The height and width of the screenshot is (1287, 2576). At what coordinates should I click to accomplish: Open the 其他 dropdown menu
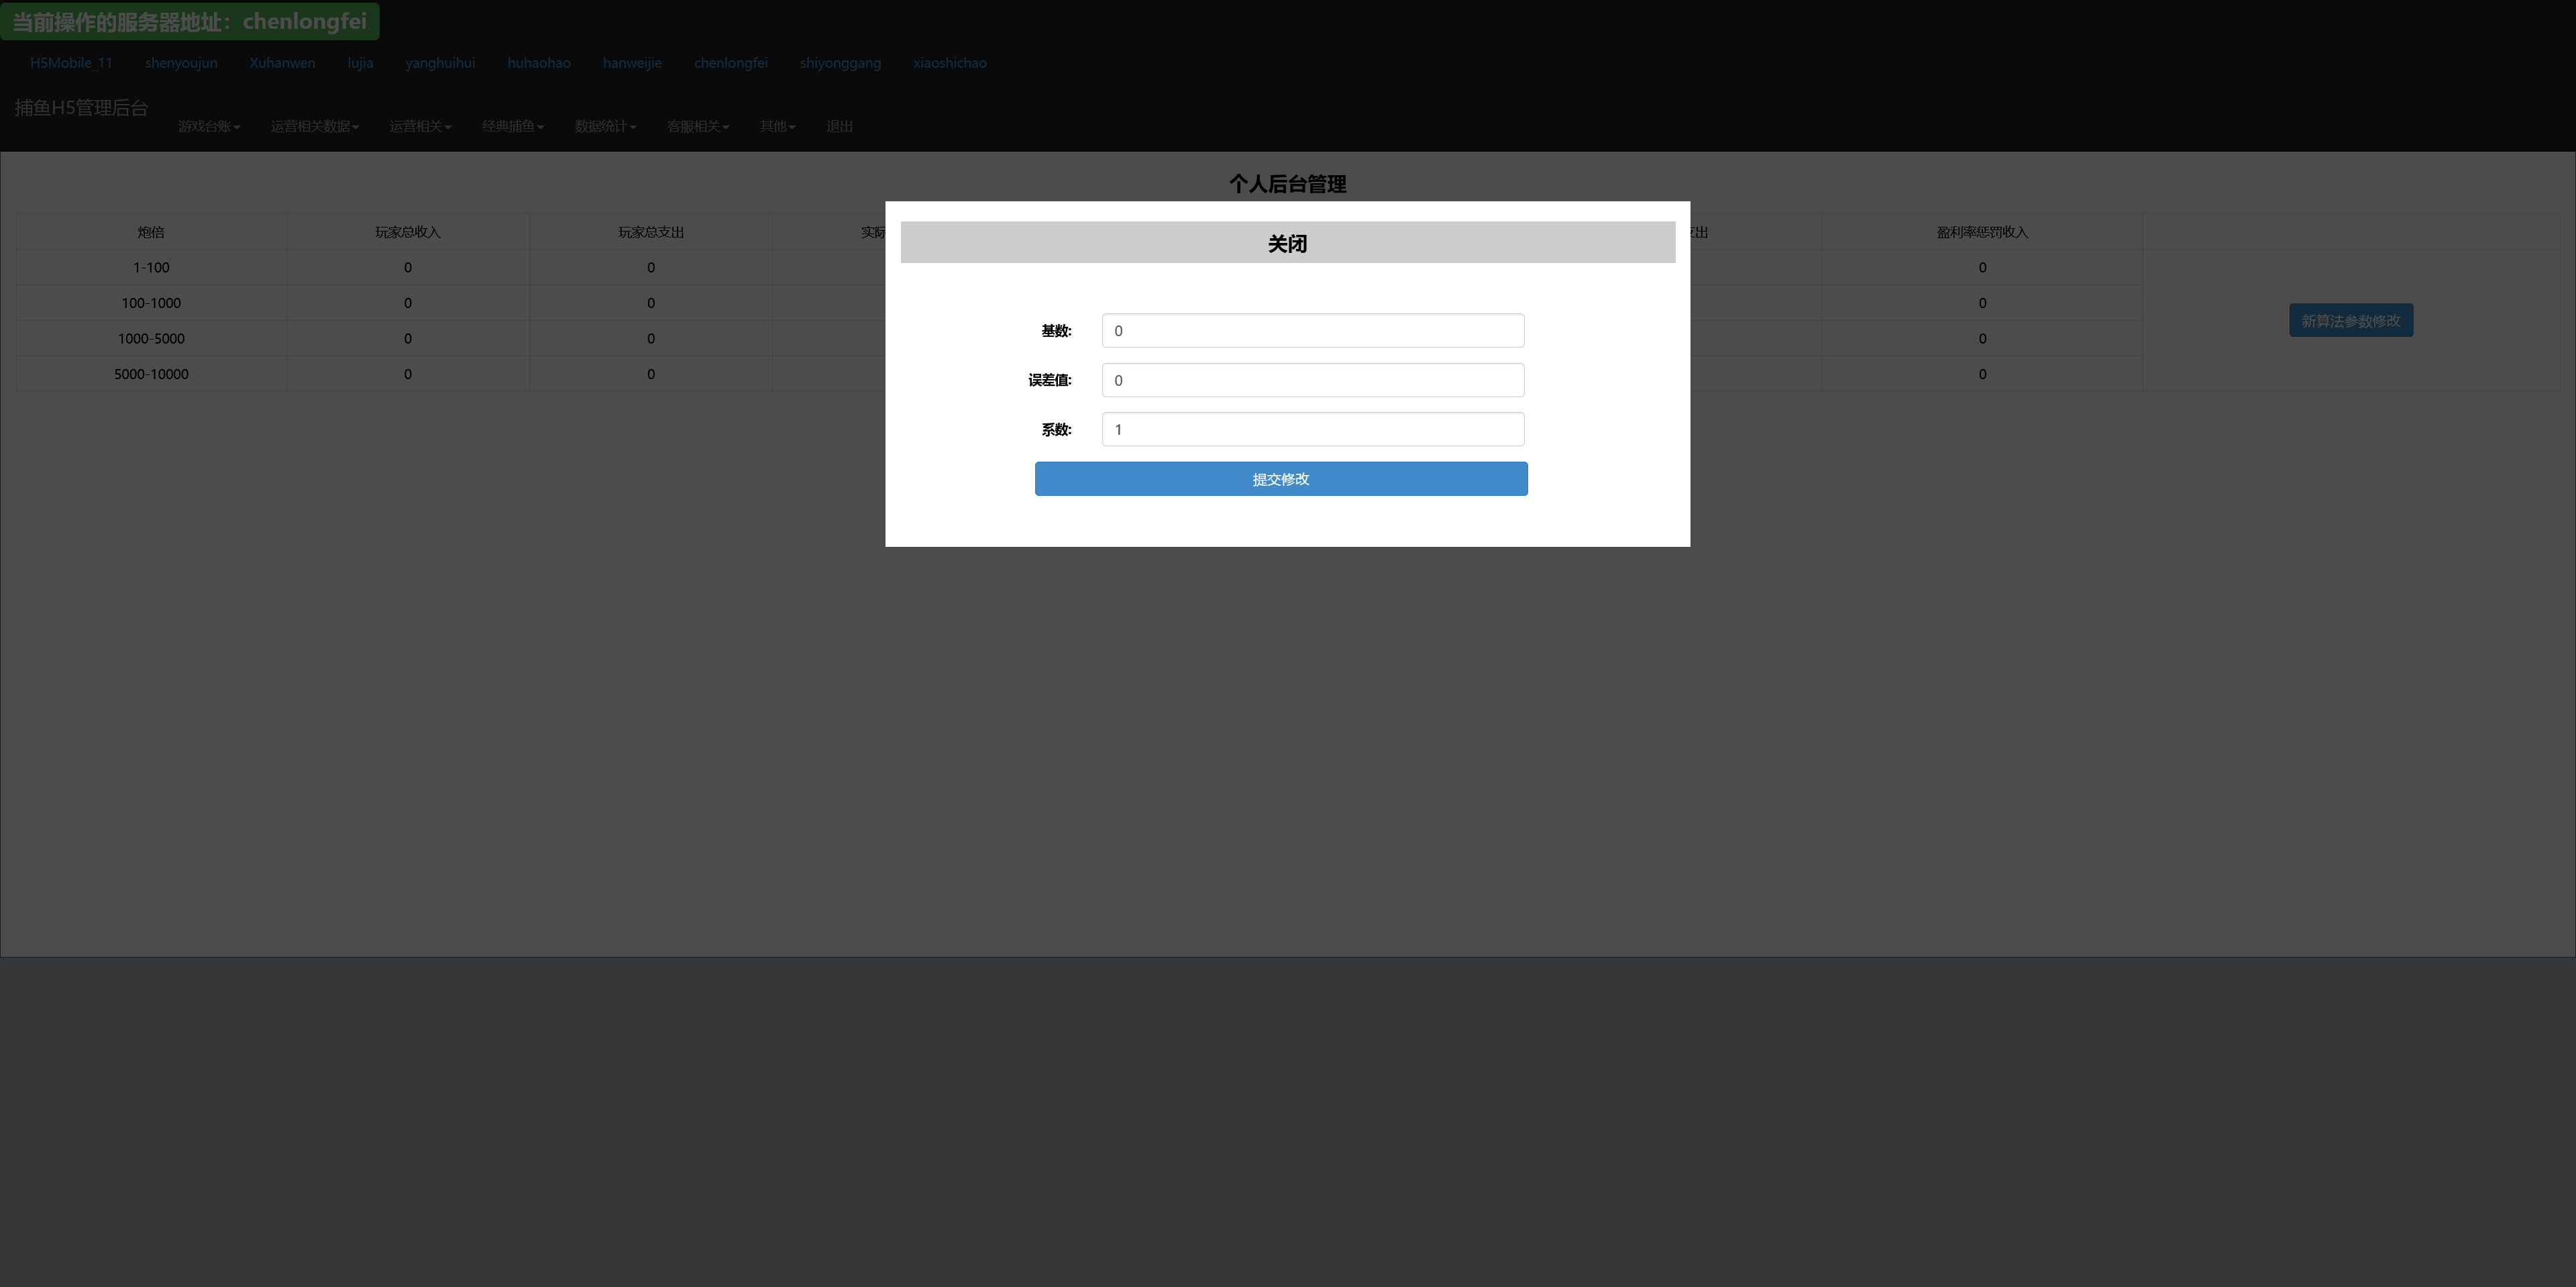(777, 126)
